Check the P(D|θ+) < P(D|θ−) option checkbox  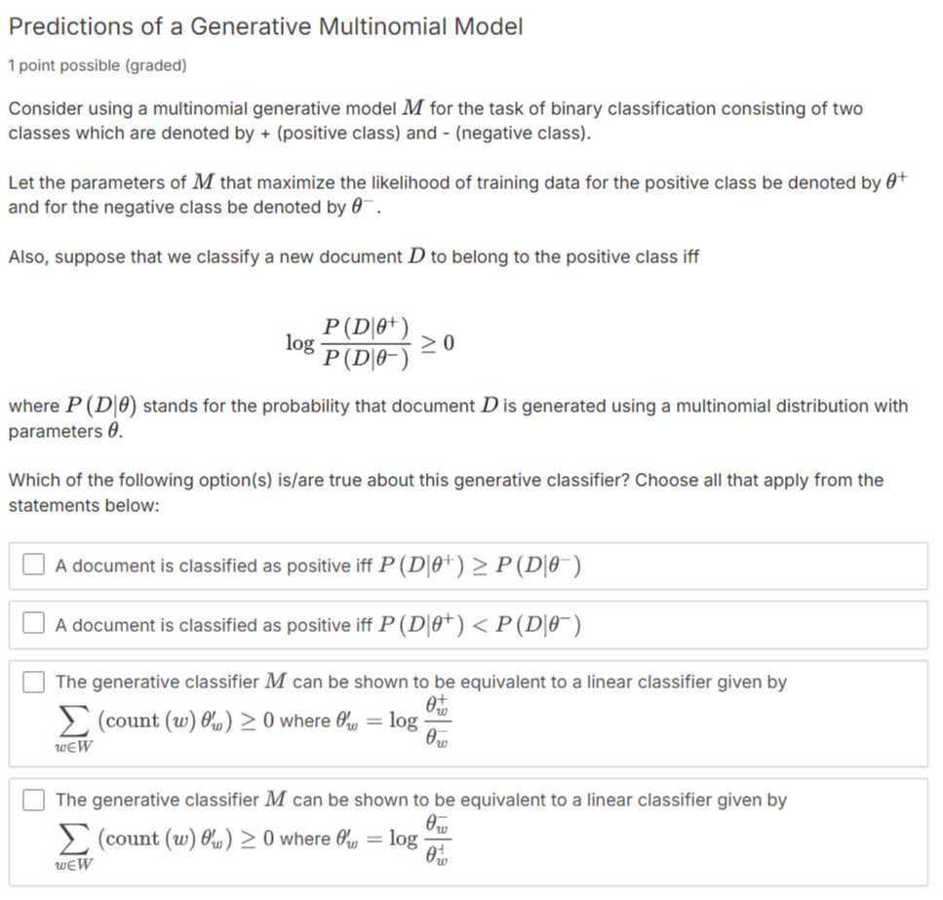tap(34, 623)
